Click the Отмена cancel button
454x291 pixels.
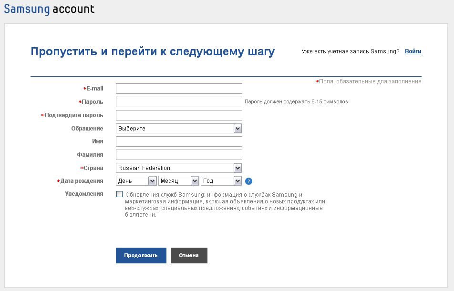[189, 255]
